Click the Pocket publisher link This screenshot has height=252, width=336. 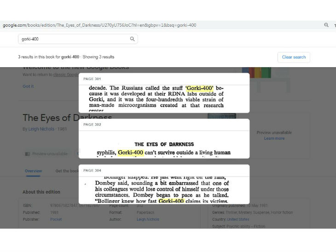56,219
